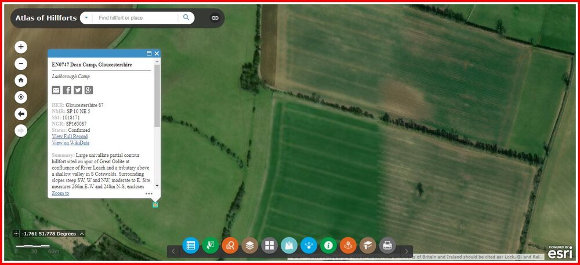
Task: Open the green info about widget
Action: click(x=328, y=245)
